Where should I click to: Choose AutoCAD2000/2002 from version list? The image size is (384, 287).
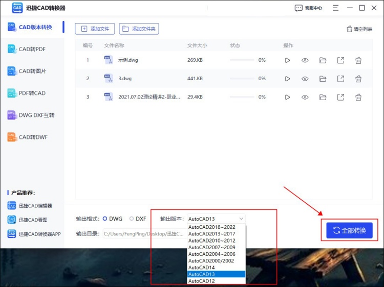(x=216, y=261)
